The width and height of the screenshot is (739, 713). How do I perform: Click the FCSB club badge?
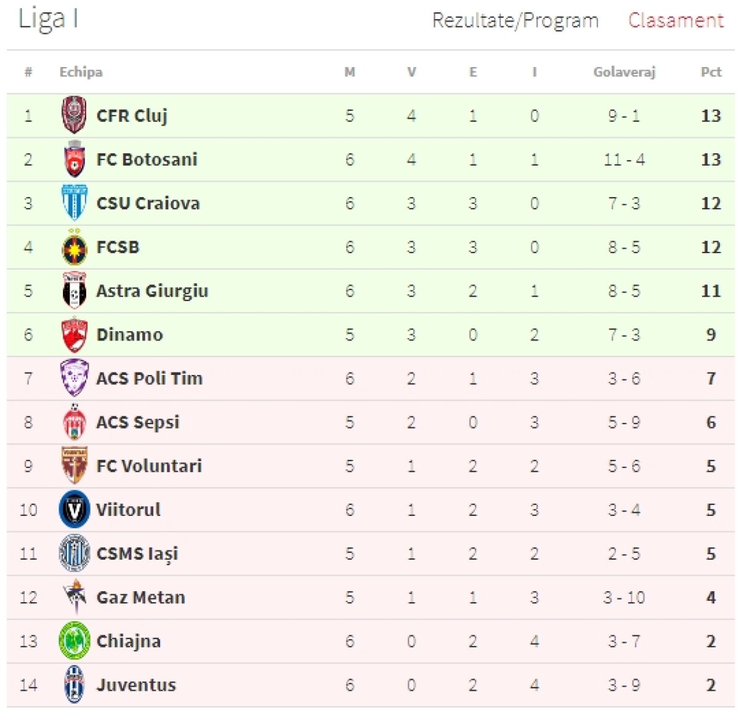coord(75,248)
